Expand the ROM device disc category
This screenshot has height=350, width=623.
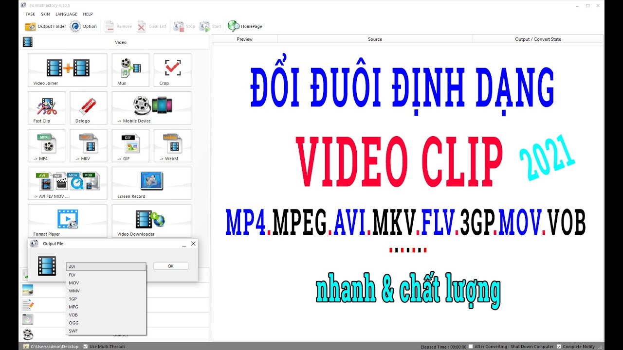coord(28,319)
